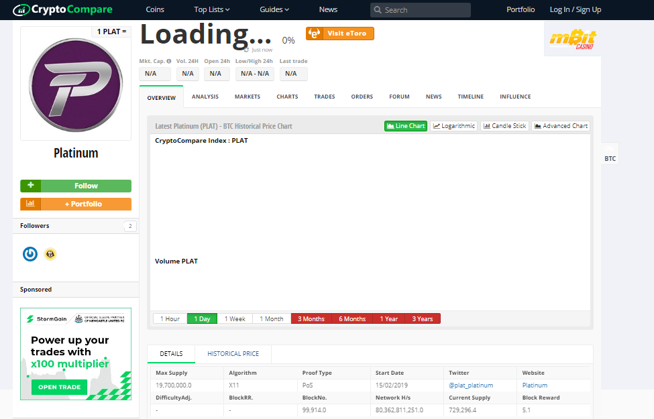This screenshot has width=654, height=419.
Task: Open the News nav item
Action: [x=328, y=9]
